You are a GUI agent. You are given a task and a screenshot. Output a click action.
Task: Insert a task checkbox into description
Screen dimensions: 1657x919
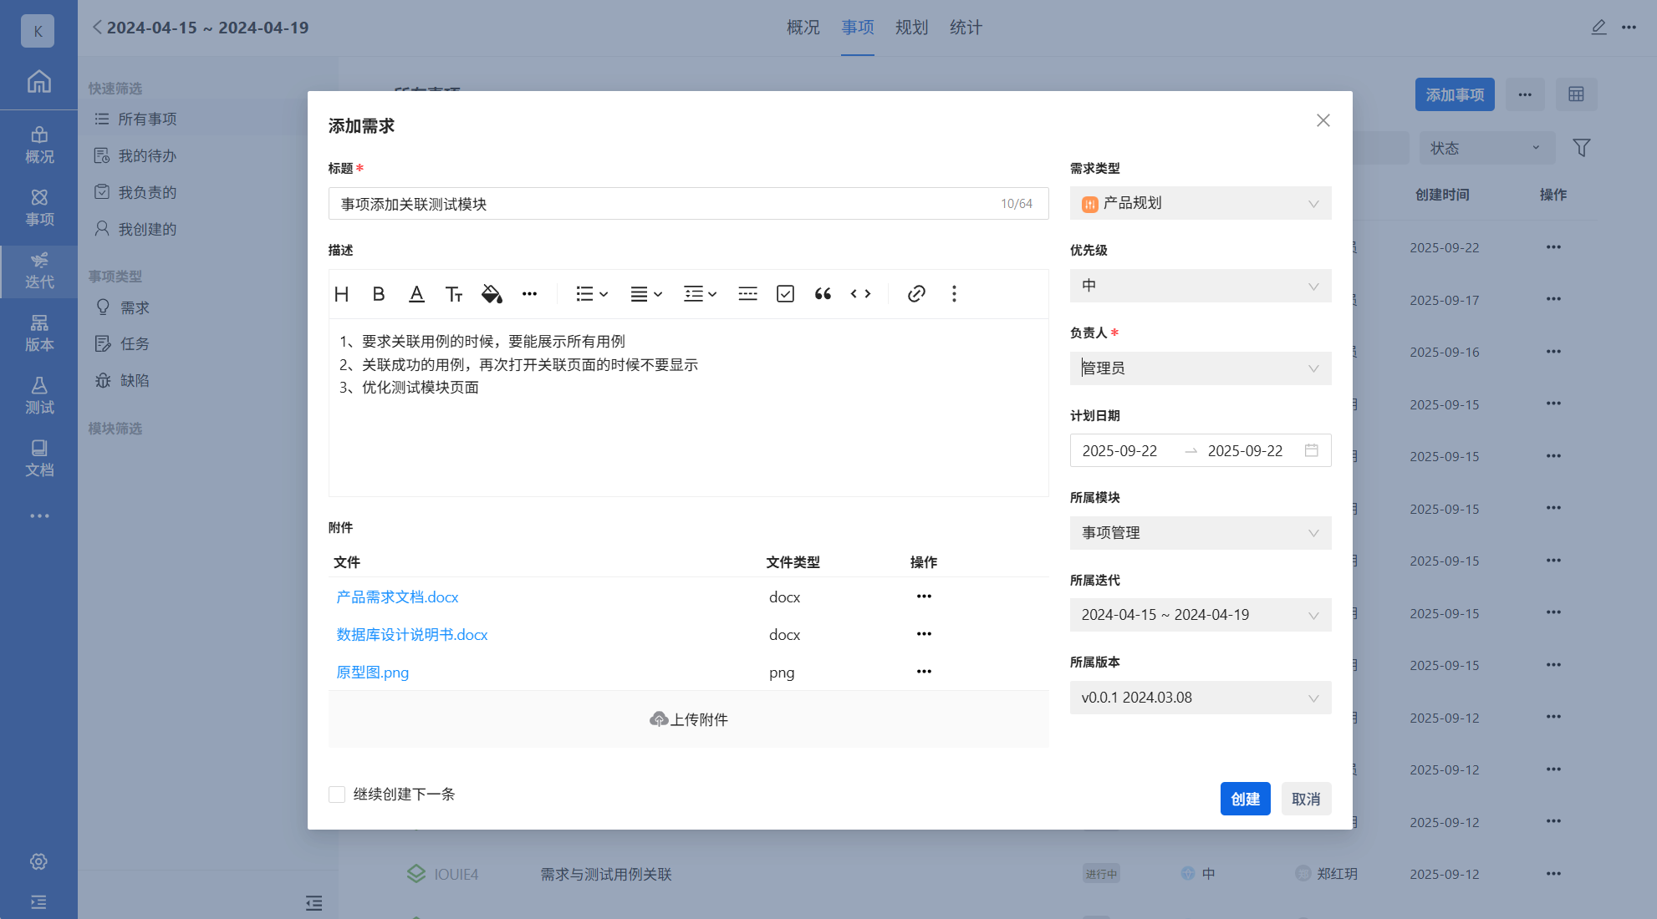785,294
